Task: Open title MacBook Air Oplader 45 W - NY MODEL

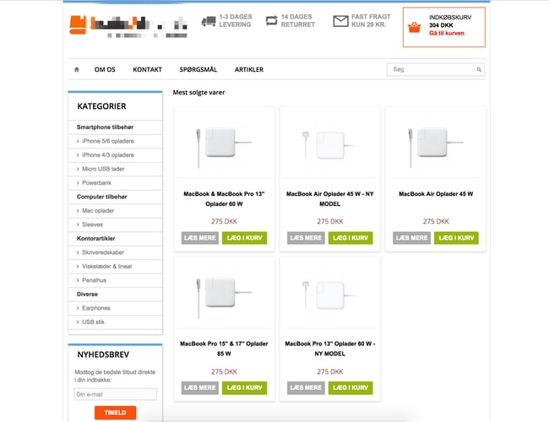Action: coord(329,198)
